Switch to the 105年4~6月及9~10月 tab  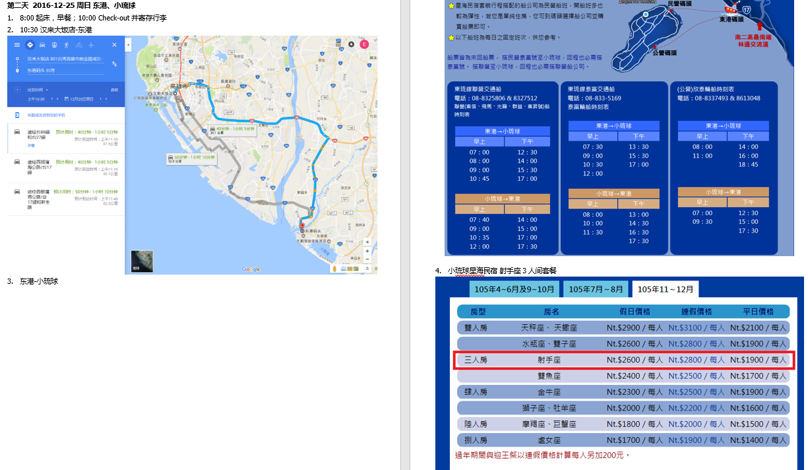(514, 289)
